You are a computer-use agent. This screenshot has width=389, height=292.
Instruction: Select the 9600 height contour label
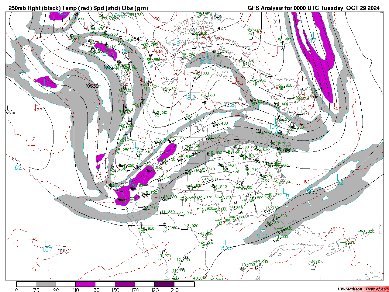(x=222, y=29)
